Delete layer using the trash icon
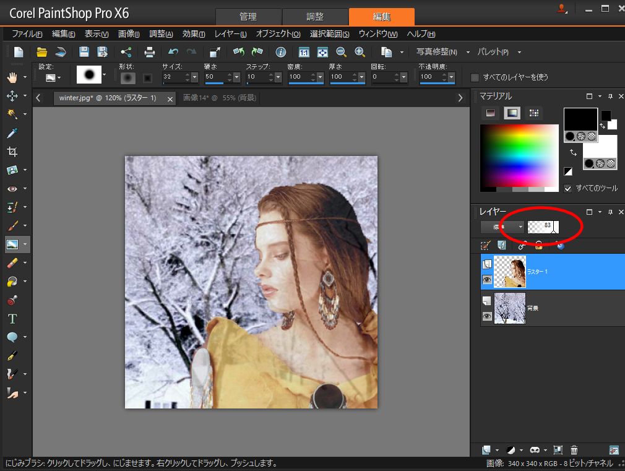The width and height of the screenshot is (625, 471). click(x=574, y=450)
